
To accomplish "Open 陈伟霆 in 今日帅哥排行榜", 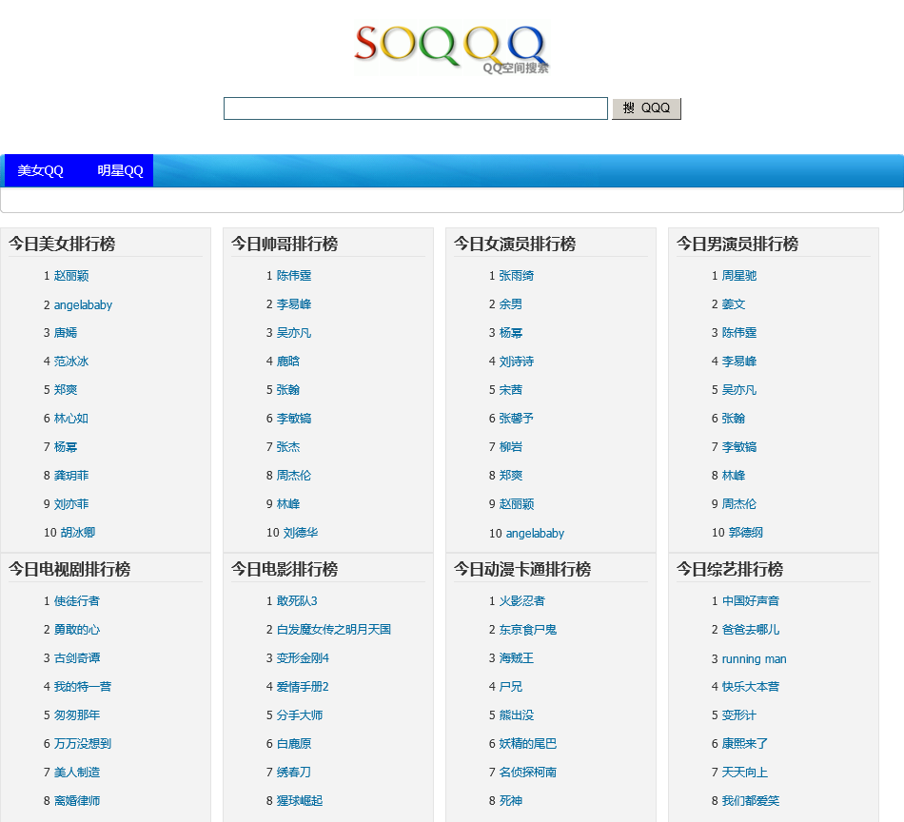I will pos(293,276).
